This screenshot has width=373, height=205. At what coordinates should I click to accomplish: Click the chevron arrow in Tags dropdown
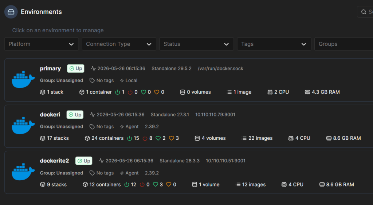(x=304, y=44)
